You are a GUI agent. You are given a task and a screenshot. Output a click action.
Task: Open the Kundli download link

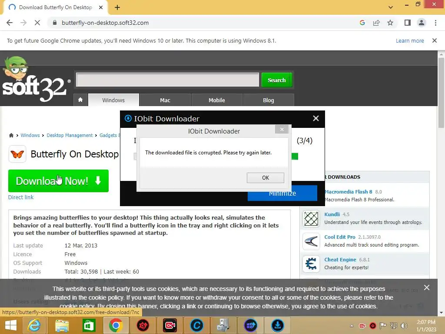tap(332, 214)
